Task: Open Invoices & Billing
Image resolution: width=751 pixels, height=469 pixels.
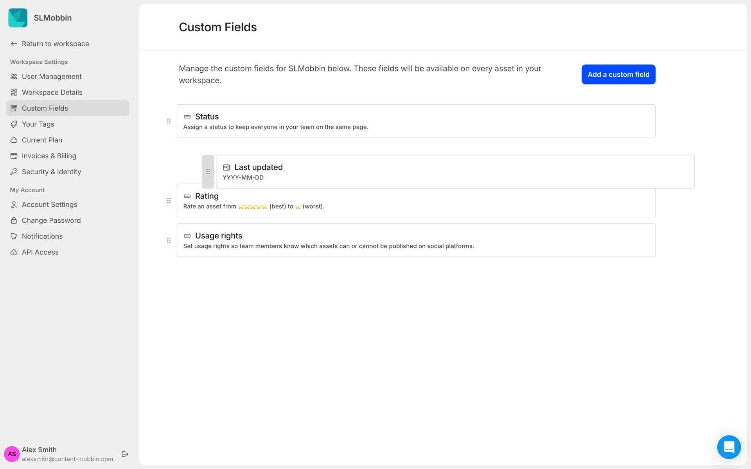Action: click(49, 156)
